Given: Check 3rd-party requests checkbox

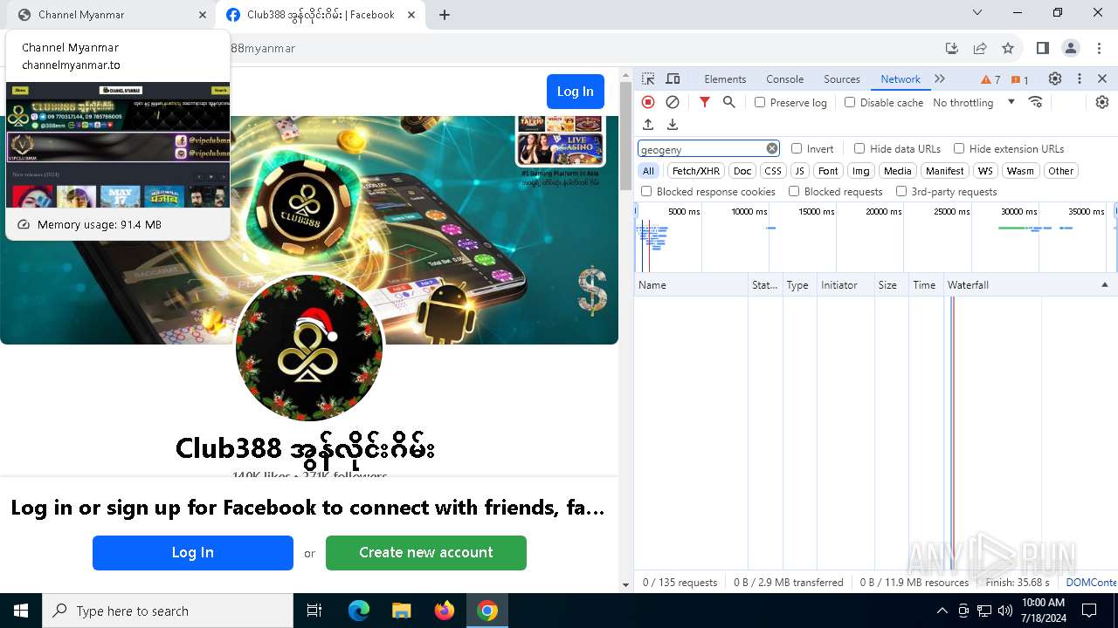Looking at the screenshot, I should (x=901, y=191).
